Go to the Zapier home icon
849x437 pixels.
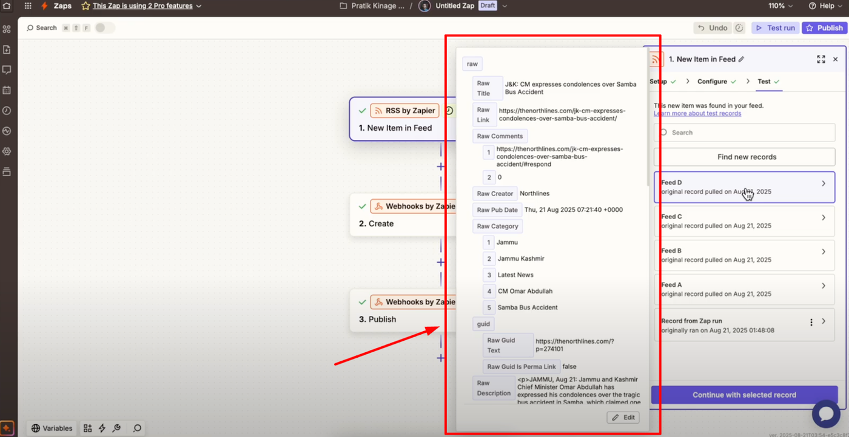point(7,6)
